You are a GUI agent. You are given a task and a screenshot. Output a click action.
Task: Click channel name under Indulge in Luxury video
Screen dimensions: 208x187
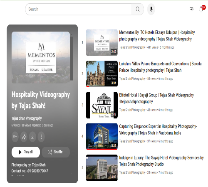click(132, 172)
